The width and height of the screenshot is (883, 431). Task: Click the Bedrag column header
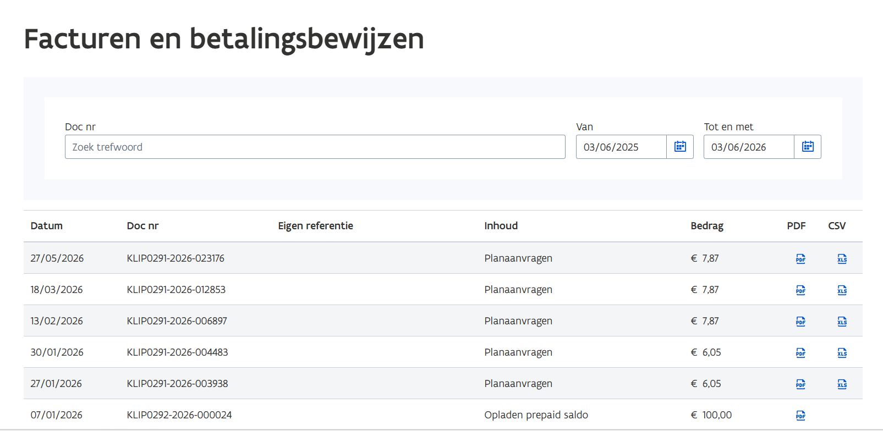tap(707, 226)
